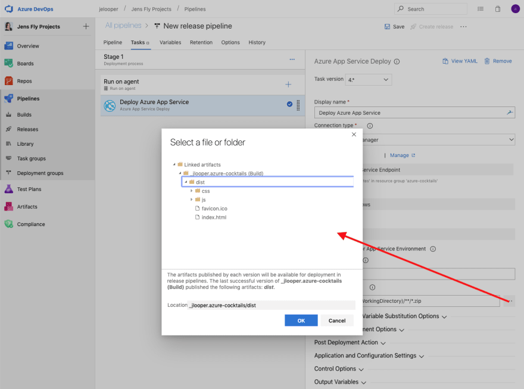This screenshot has width=524, height=389.
Task: Open the marketplace shopping bag icon
Action: pyautogui.click(x=498, y=9)
